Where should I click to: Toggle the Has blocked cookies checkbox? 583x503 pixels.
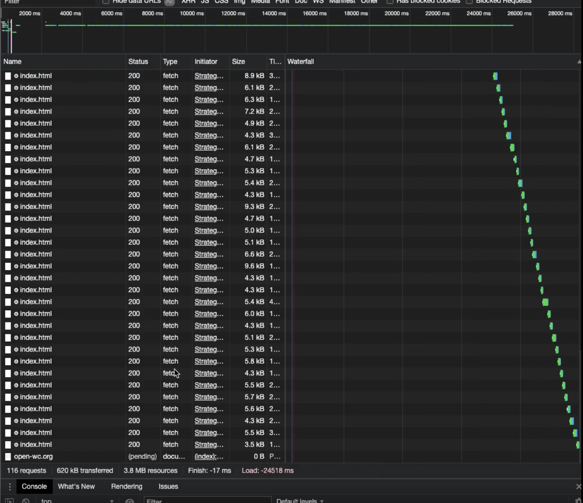coord(390,2)
